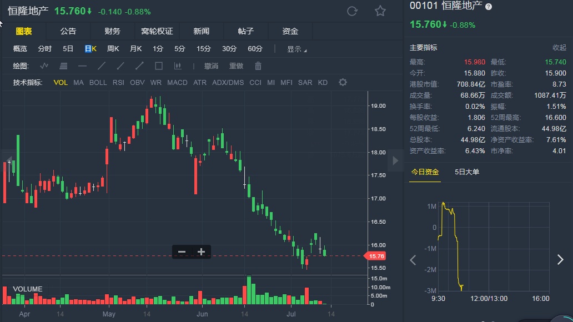This screenshot has height=322, width=573.
Task: Open the 显示 display dropdown
Action: coord(296,49)
